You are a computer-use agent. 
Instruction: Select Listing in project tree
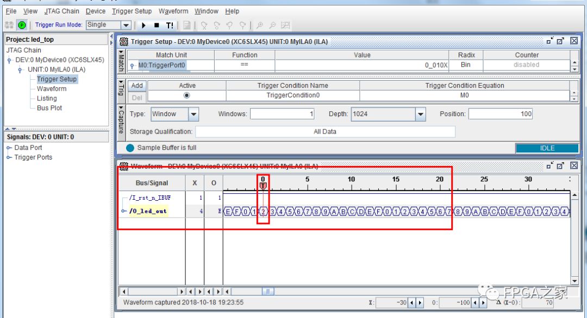47,99
